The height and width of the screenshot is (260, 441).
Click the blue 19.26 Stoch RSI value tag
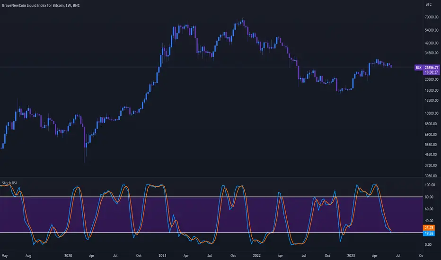(x=429, y=234)
